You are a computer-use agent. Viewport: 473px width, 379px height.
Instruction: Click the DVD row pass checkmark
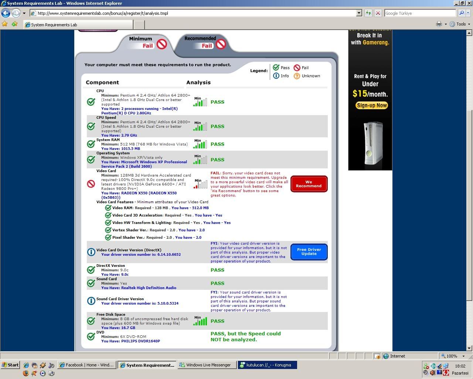coord(91,336)
